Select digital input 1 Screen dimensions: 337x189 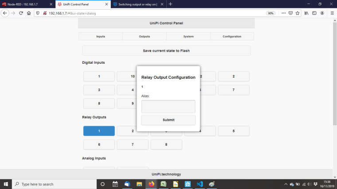[99, 77]
